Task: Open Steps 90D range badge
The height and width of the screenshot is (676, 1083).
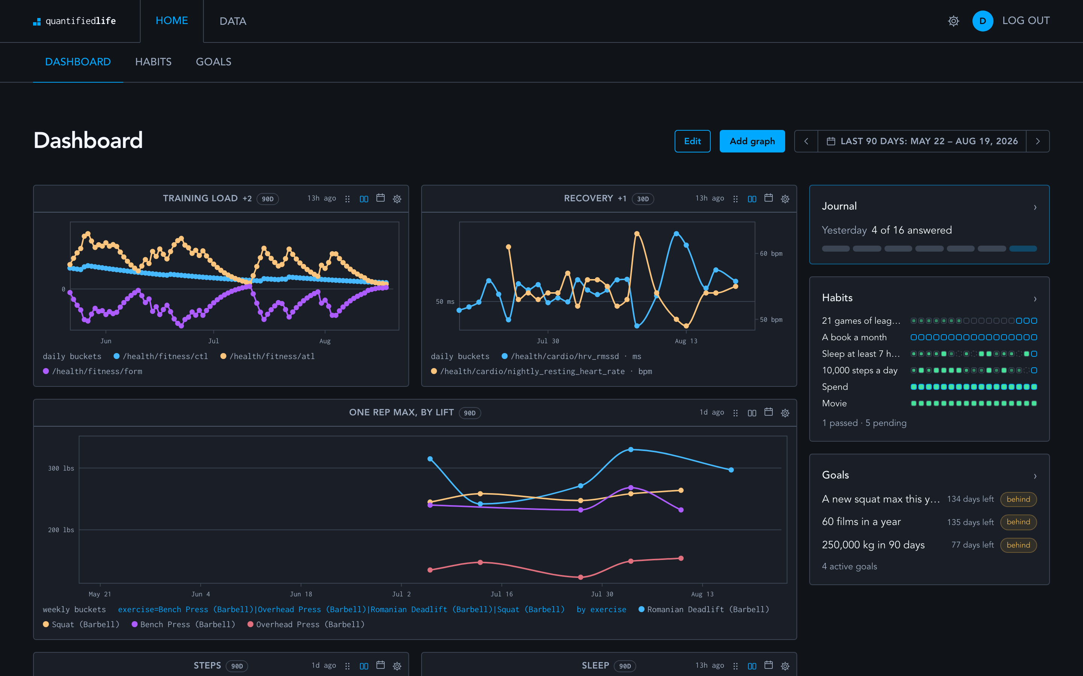Action: point(237,666)
